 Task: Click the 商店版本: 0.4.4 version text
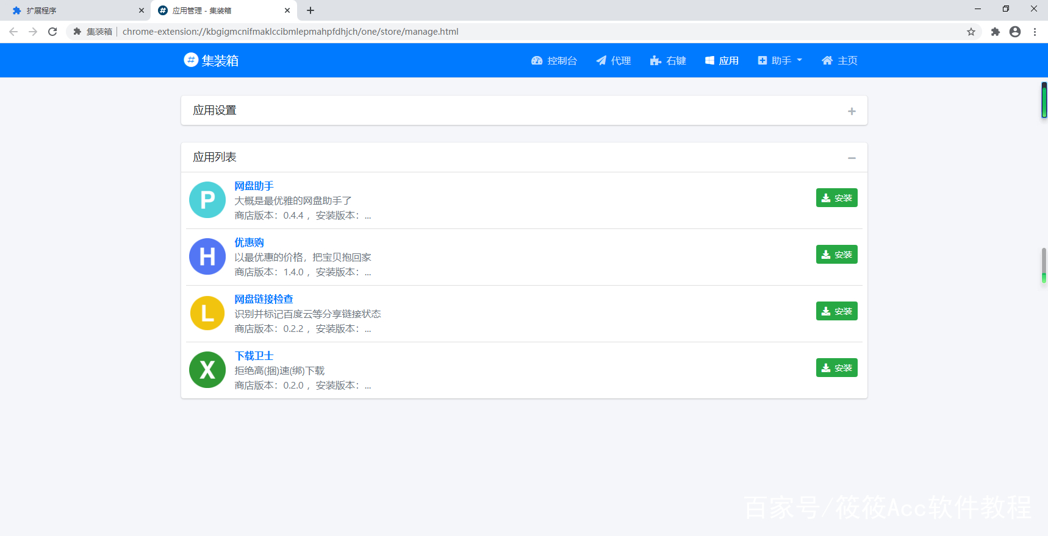pyautogui.click(x=269, y=215)
